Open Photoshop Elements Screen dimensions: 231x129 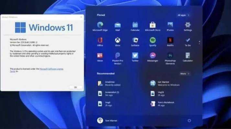pyautogui.click(x=170, y=59)
